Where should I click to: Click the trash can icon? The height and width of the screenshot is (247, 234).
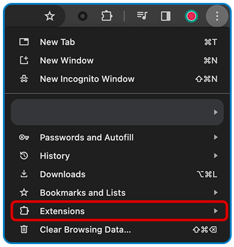point(24,229)
